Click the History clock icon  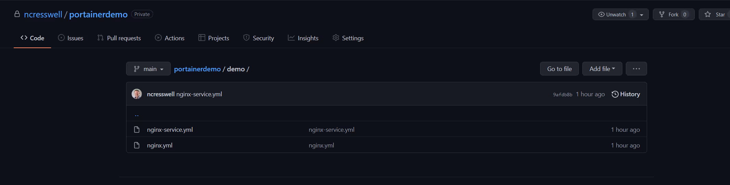(615, 94)
